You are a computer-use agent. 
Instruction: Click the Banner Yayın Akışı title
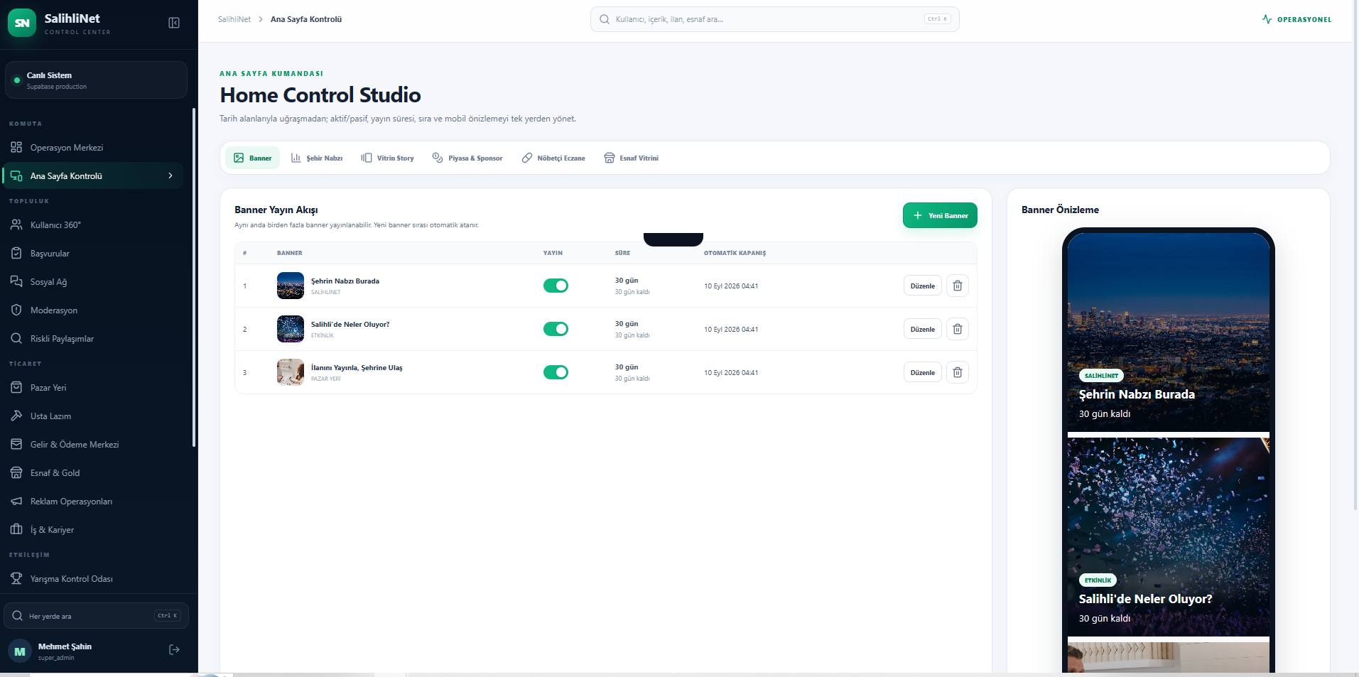pos(276,210)
